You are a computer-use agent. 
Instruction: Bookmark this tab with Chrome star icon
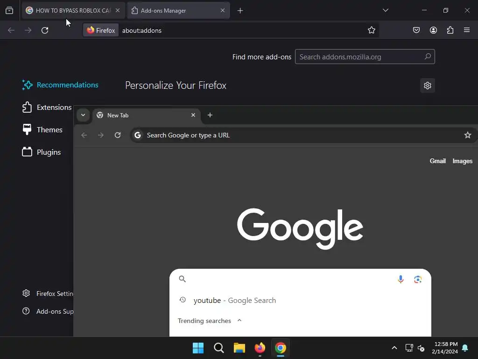tap(468, 135)
